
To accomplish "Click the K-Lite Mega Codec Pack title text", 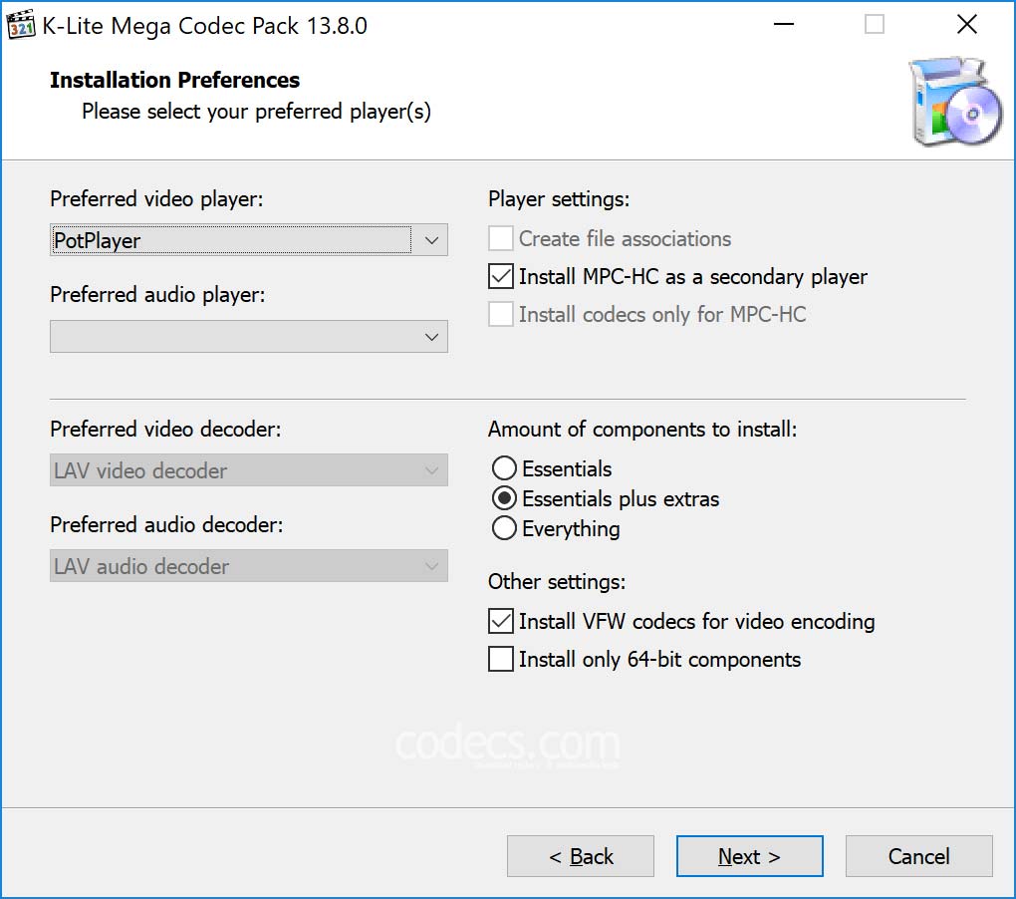I will pyautogui.click(x=204, y=26).
